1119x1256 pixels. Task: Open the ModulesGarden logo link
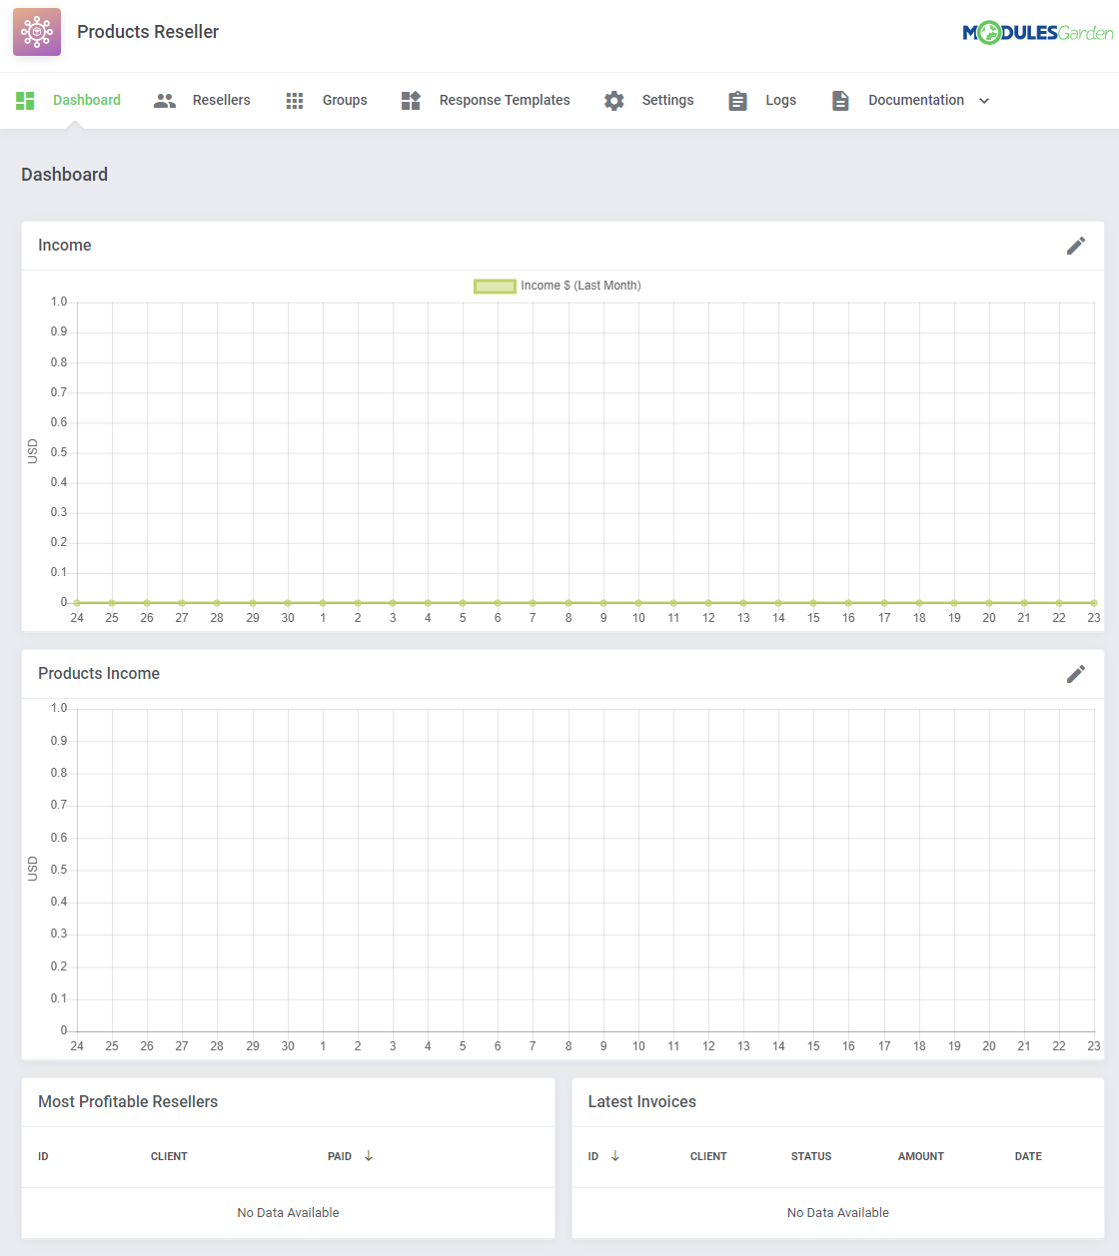point(1037,33)
